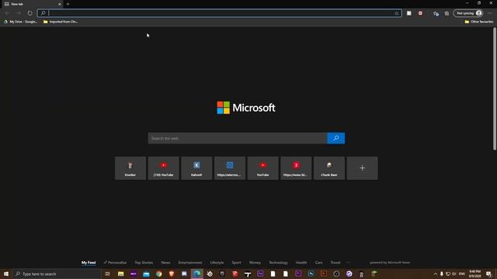Open the taskbar clock and date

coord(474,274)
